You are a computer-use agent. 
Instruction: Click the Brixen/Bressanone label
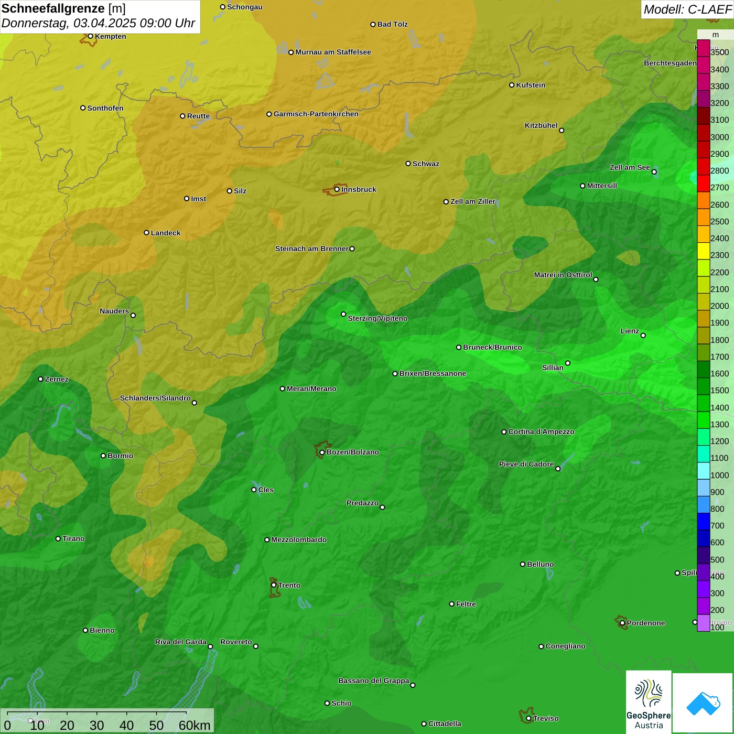[x=433, y=373]
